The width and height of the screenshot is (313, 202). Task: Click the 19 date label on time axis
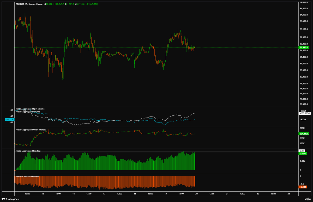coord(166,194)
